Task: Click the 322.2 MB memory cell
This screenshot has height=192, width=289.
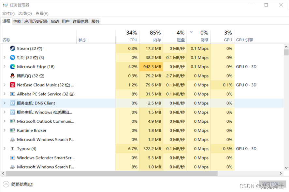Action: (x=151, y=149)
